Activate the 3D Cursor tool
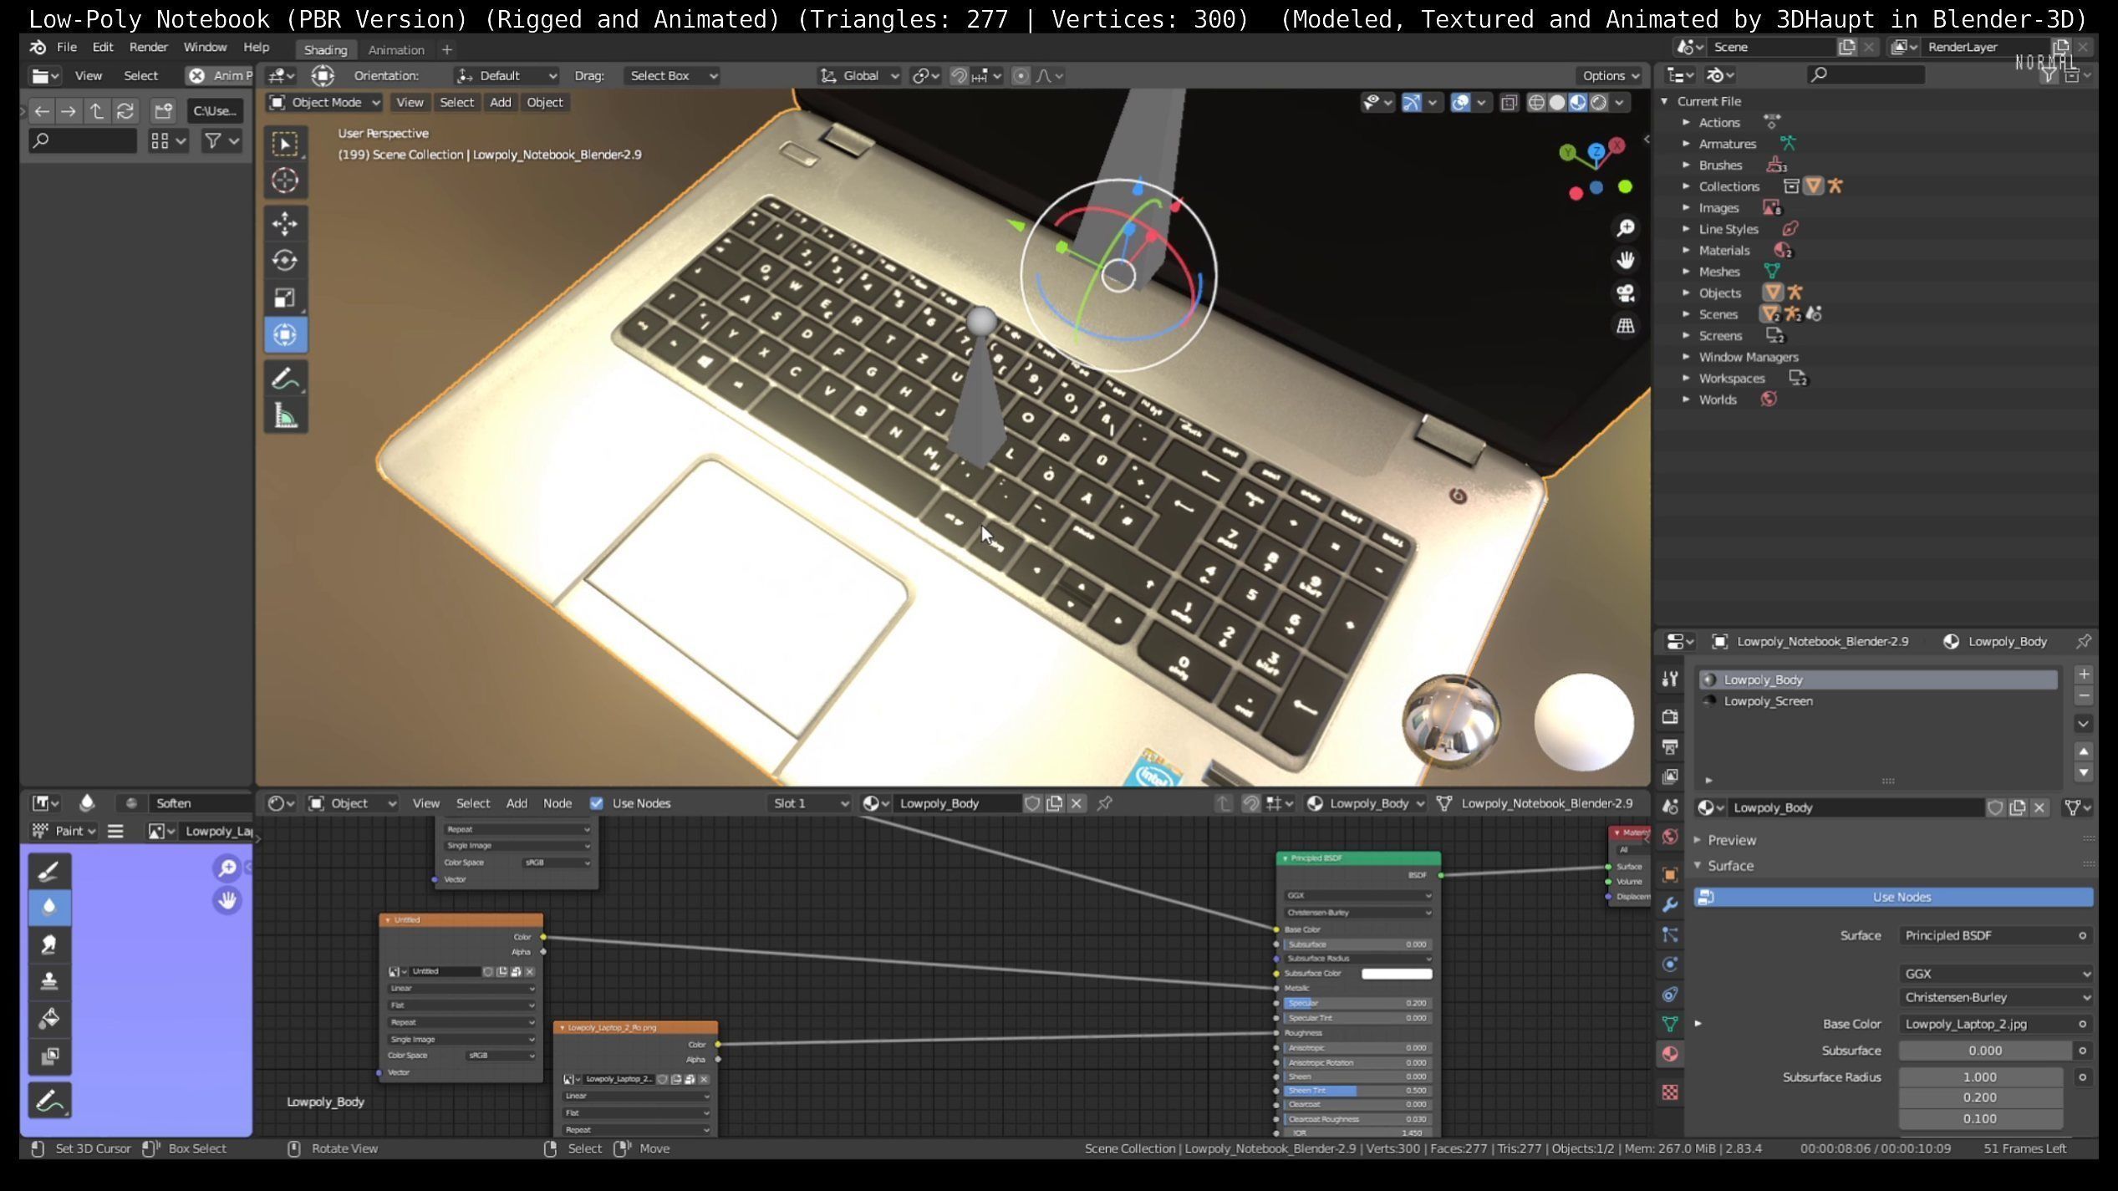 pos(285,181)
